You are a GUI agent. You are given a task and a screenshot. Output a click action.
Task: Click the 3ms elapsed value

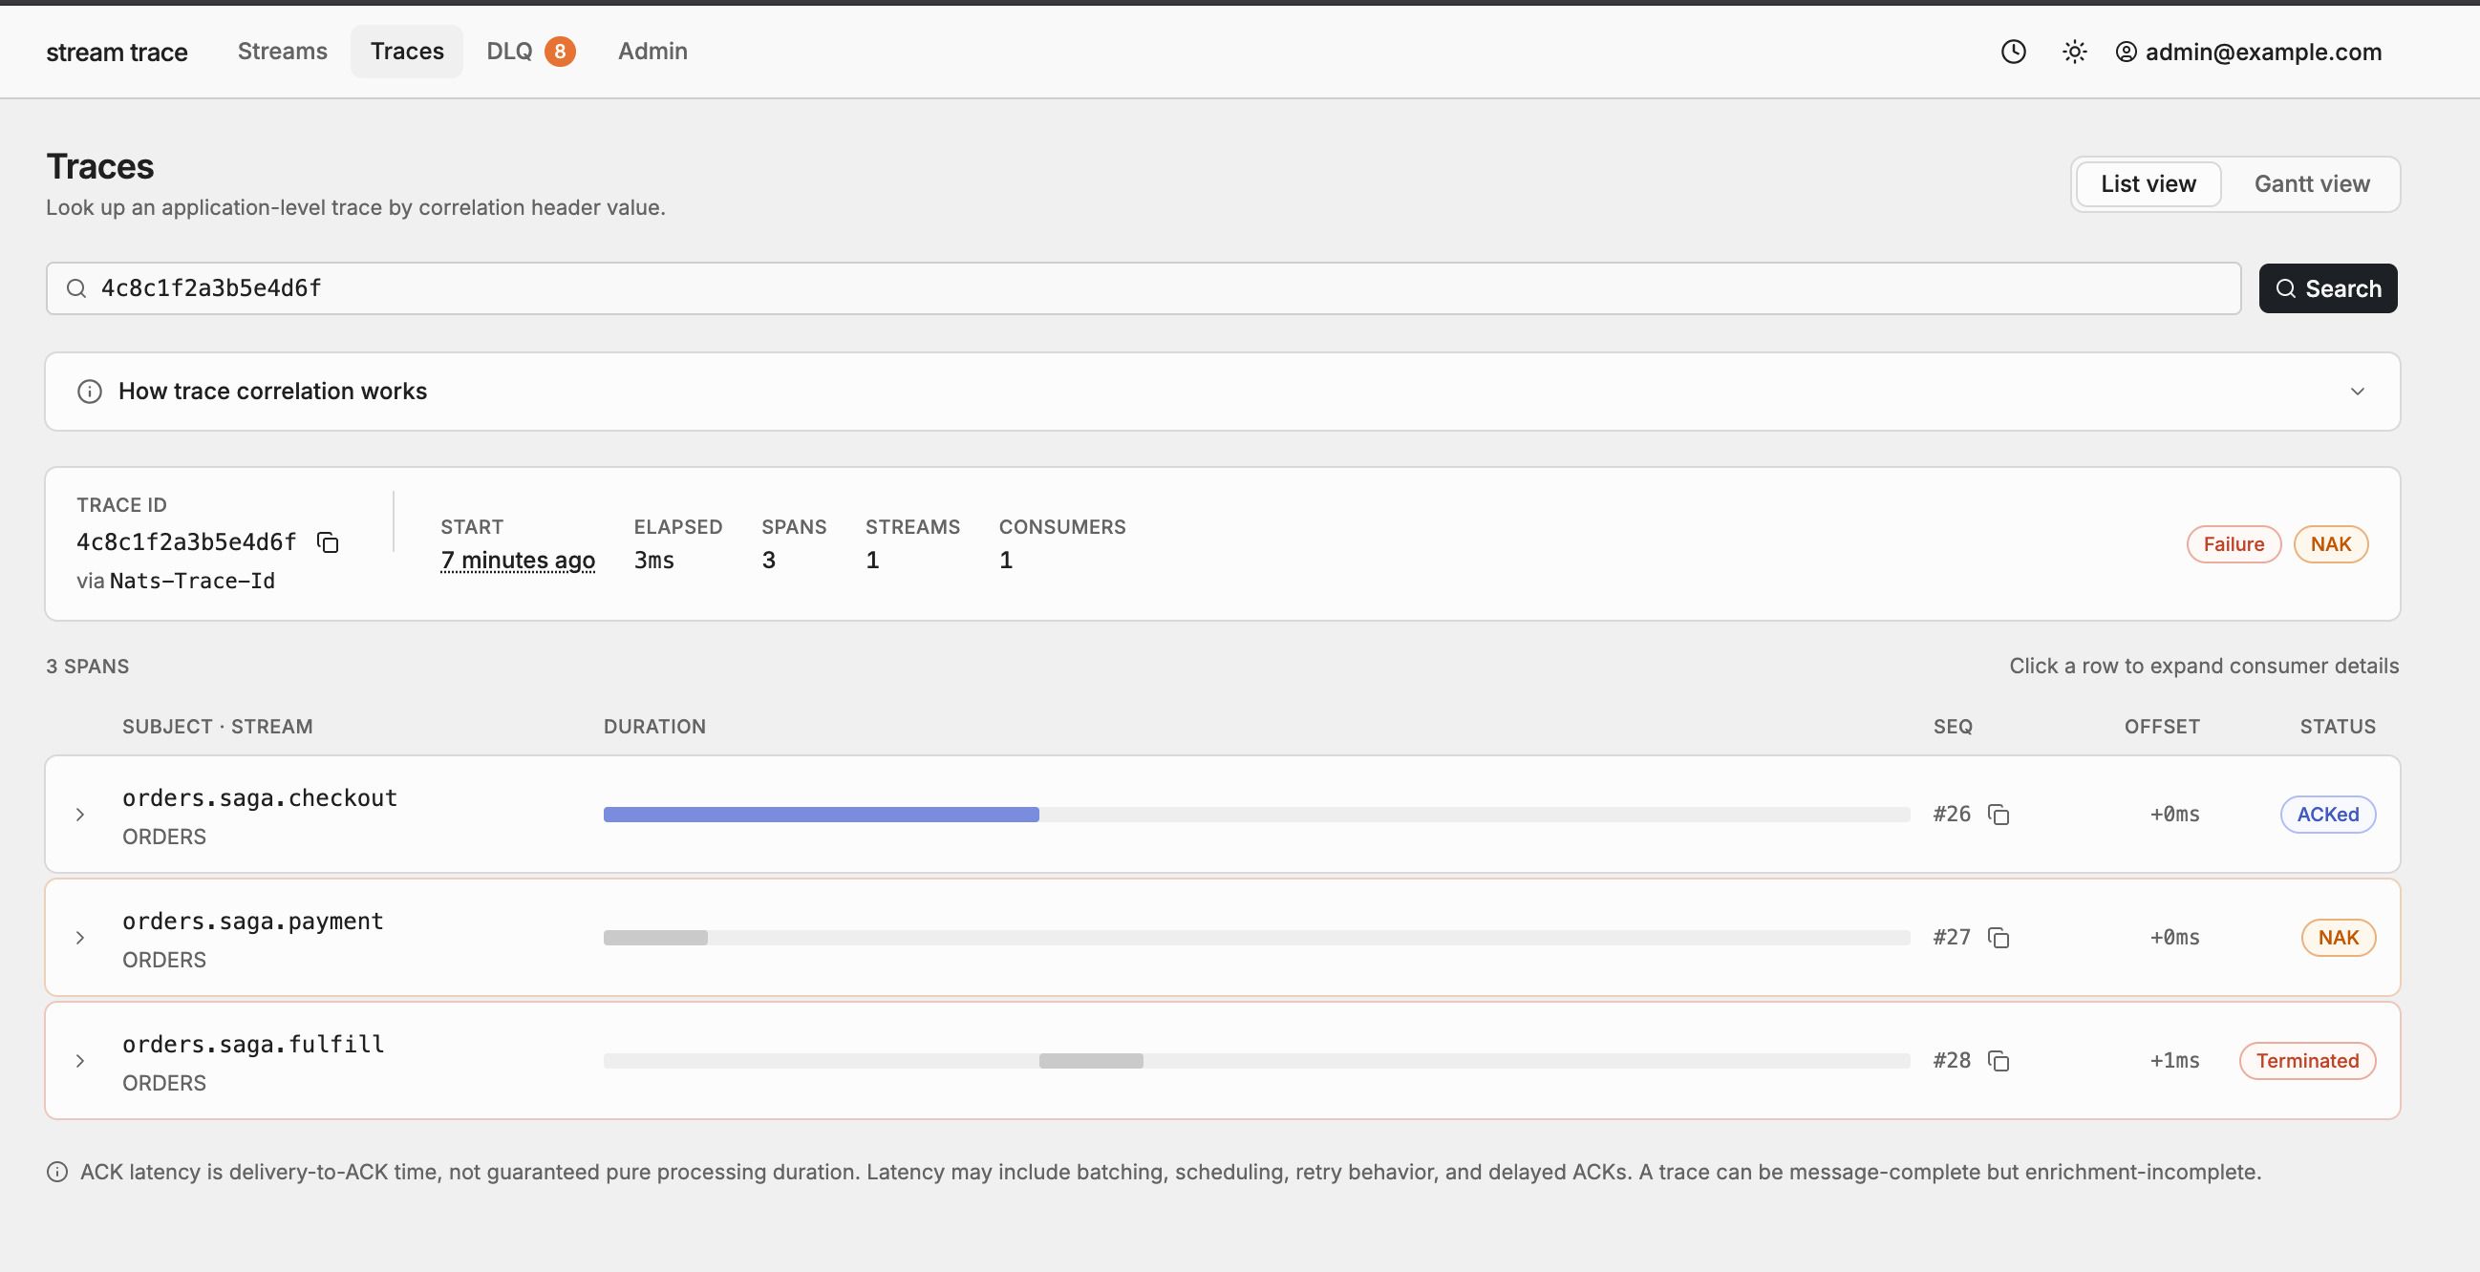coord(653,560)
